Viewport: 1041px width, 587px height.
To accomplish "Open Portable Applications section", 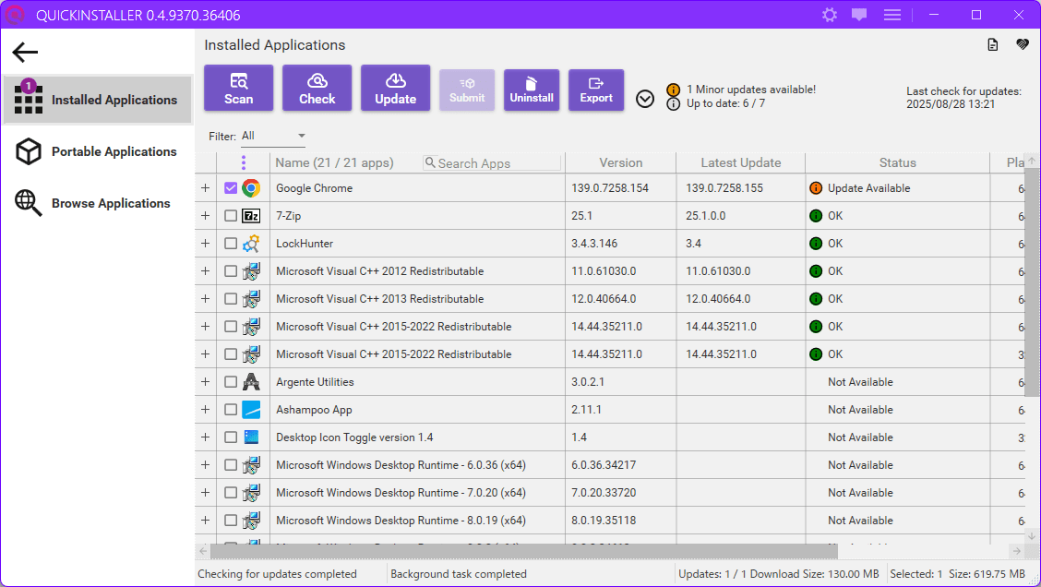I will pos(98,151).
